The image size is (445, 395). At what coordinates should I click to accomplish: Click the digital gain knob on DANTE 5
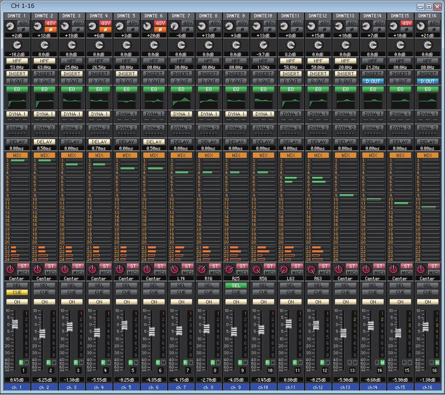pos(126,45)
